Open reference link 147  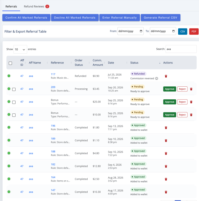[x=53, y=190]
